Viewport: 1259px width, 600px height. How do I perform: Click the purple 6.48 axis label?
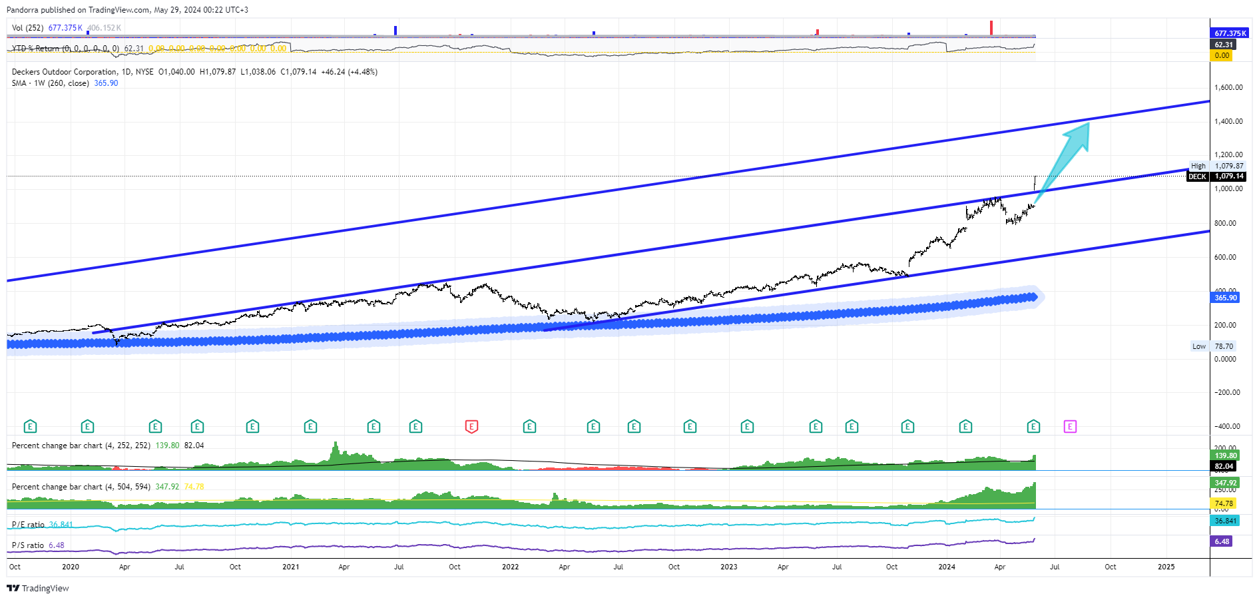1222,542
